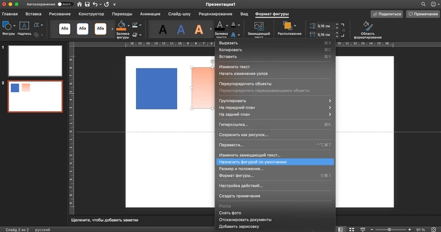Click the Save floppy disk icon

[87, 4]
